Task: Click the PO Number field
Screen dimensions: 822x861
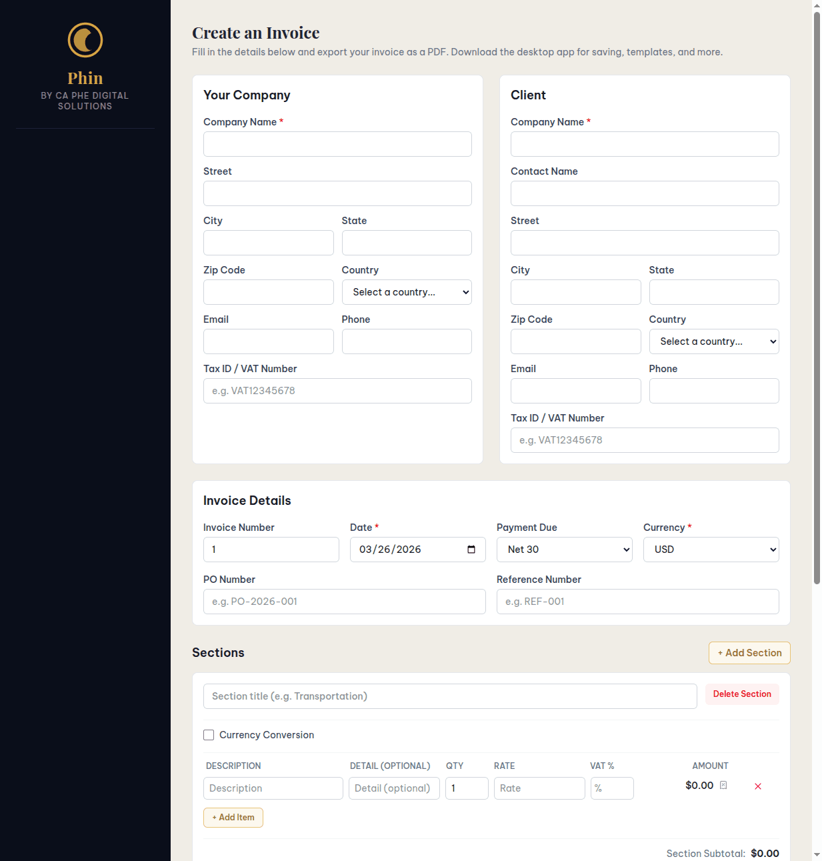Action: (344, 601)
